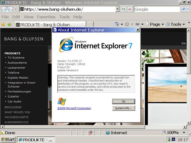Image resolution: width=191 pixels, height=143 pixels.
Task: Click the Windows flag logo in dialog
Action: (x=62, y=101)
